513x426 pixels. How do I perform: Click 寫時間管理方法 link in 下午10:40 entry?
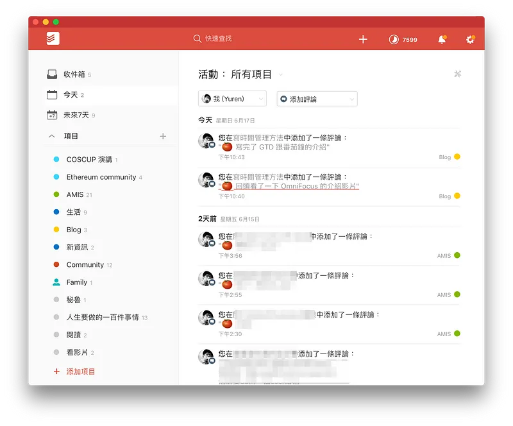pyautogui.click(x=258, y=177)
